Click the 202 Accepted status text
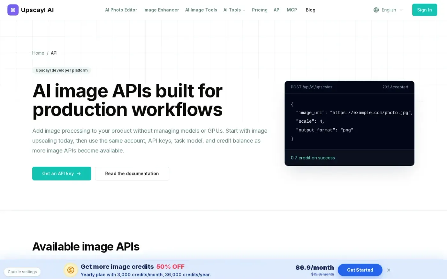The image size is (447, 279). click(395, 87)
